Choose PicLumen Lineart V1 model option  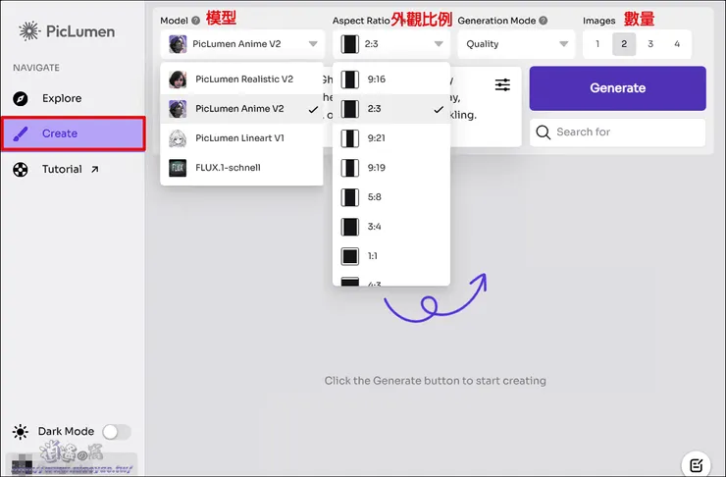pos(241,138)
